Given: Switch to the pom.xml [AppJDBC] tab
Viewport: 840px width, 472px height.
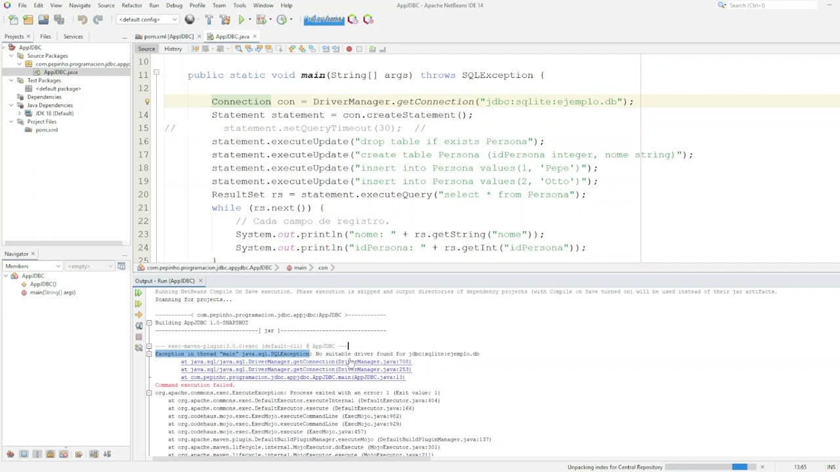Looking at the screenshot, I should coord(169,37).
